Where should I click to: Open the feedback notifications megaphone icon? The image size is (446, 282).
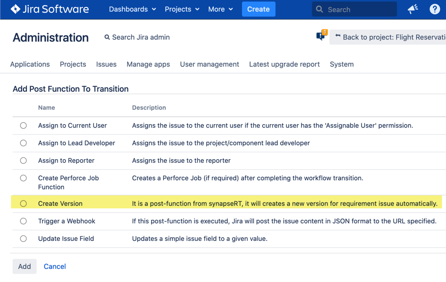(413, 9)
